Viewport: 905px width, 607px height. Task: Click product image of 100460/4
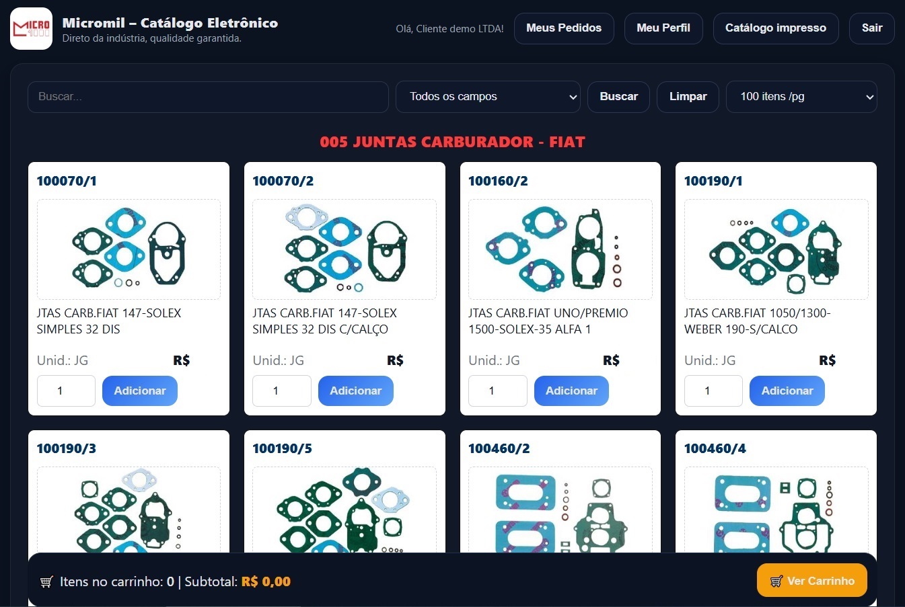pyautogui.click(x=776, y=510)
